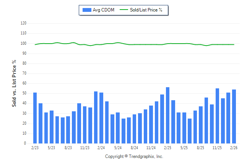Click the bar above the 5/25 label
The width and height of the screenshot is (247, 166).
184,128
